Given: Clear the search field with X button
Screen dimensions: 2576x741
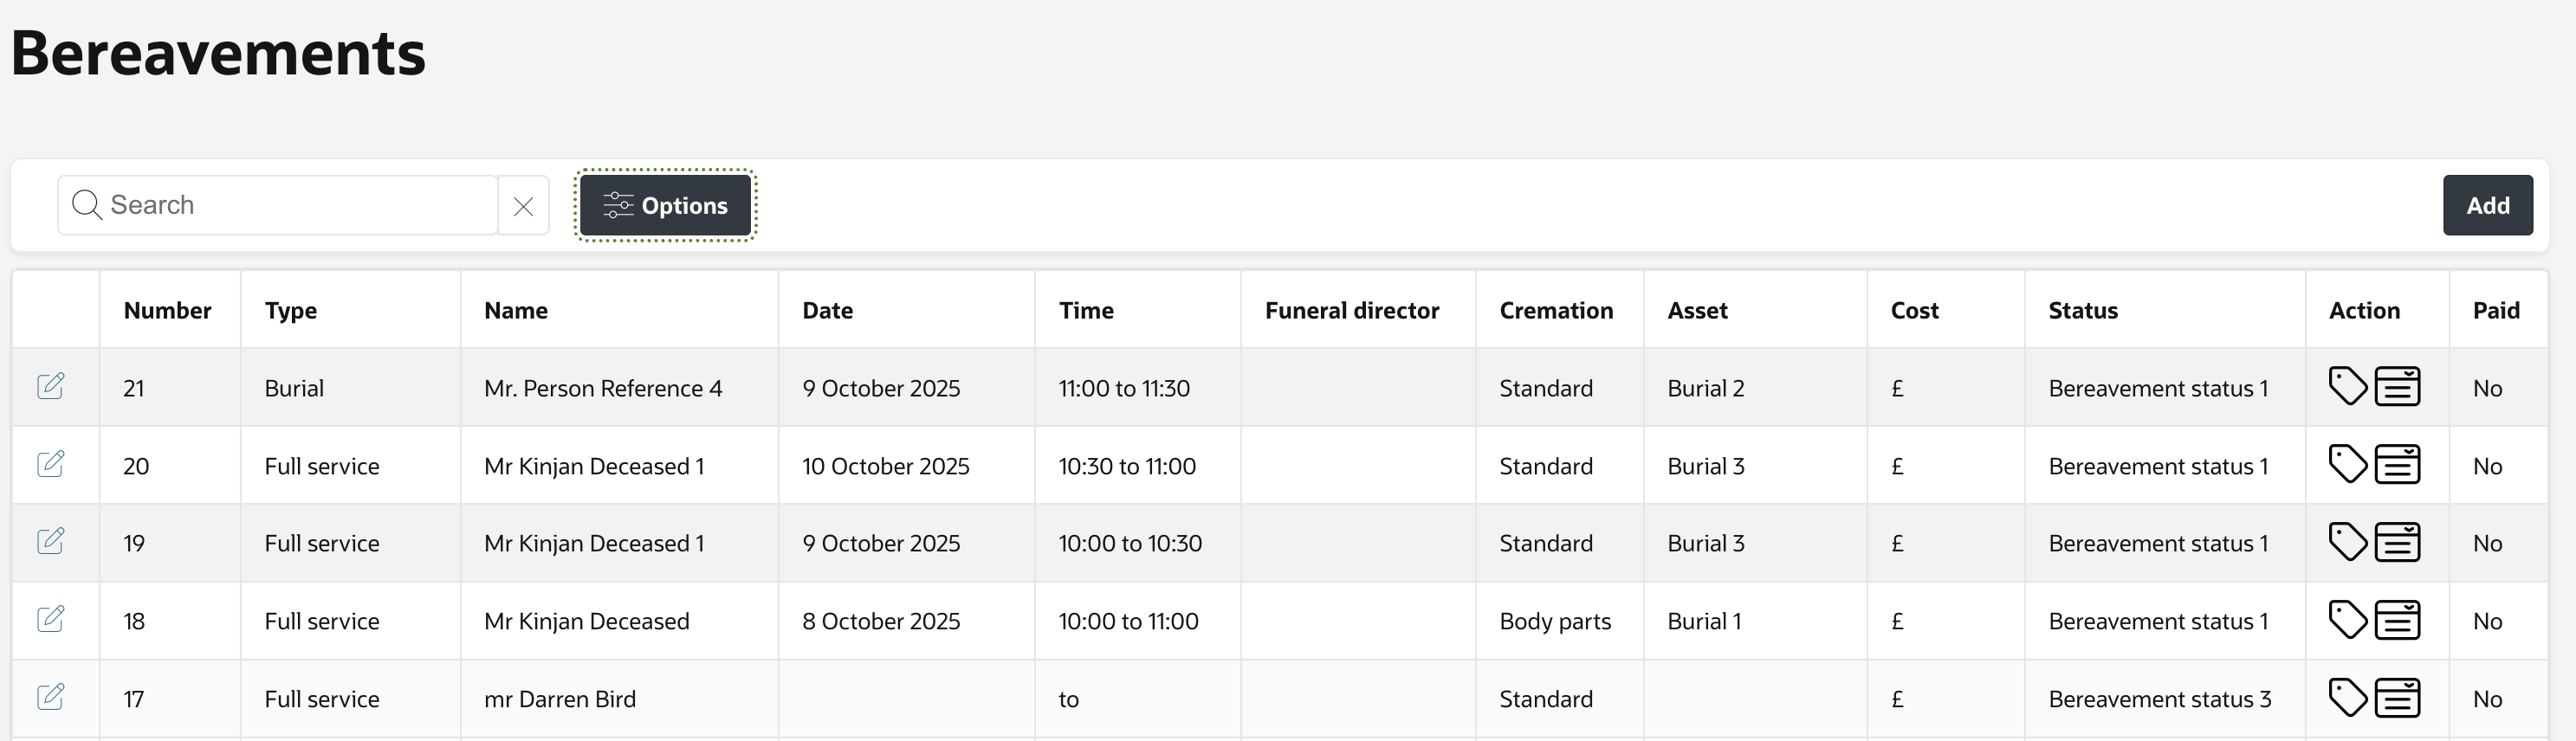Looking at the screenshot, I should tap(523, 206).
